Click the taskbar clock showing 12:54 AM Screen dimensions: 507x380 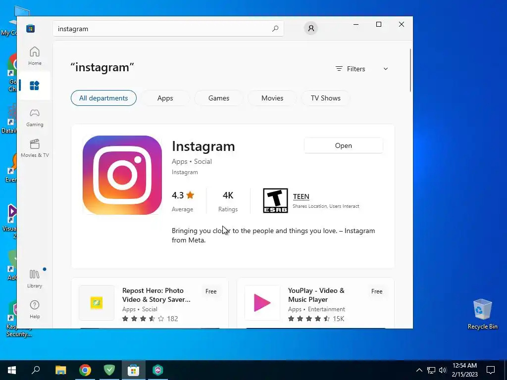click(464, 370)
